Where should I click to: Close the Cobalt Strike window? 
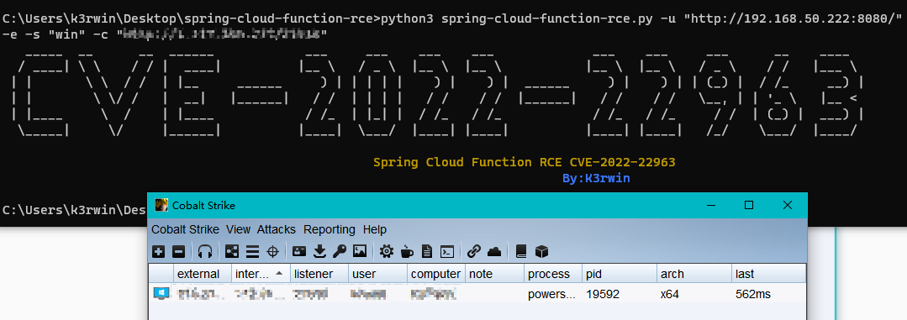(x=788, y=205)
